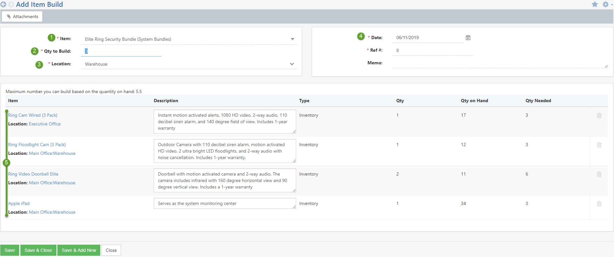Delete the Apple iPad row
Image resolution: width=614 pixels, height=257 pixels.
599,204
